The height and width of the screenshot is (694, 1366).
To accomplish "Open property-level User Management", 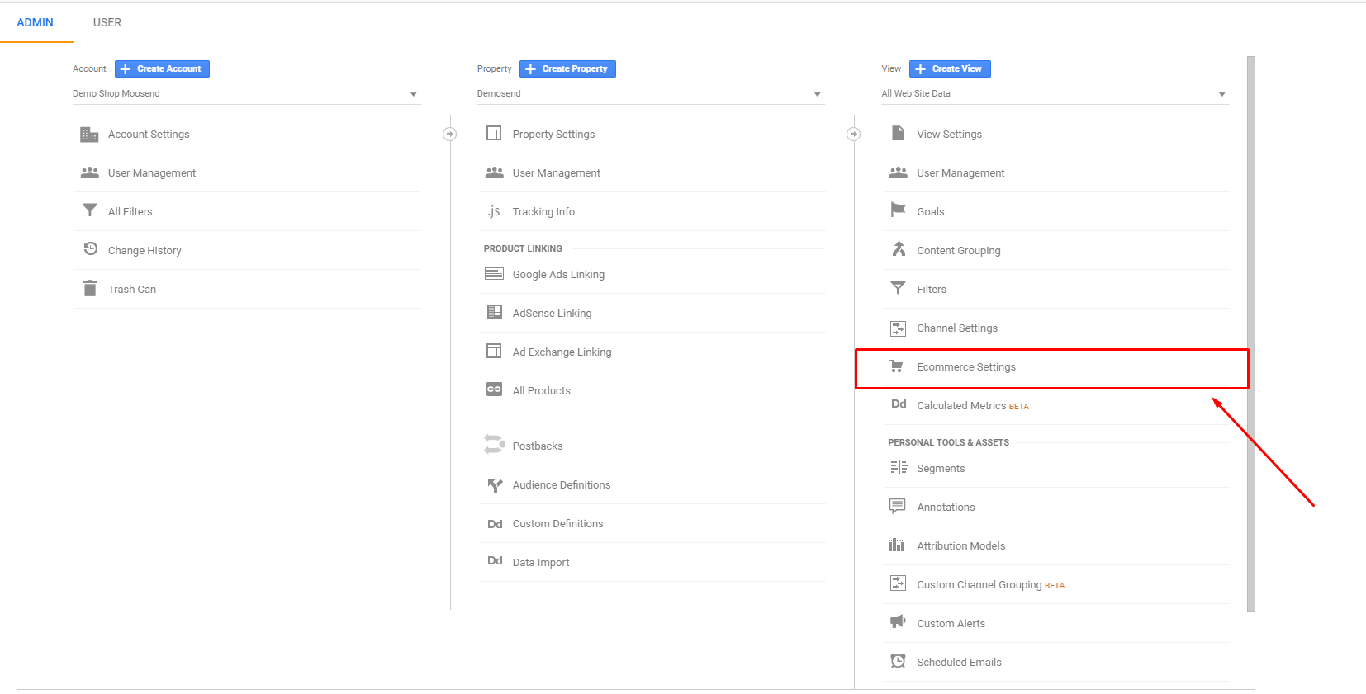I will (x=652, y=172).
